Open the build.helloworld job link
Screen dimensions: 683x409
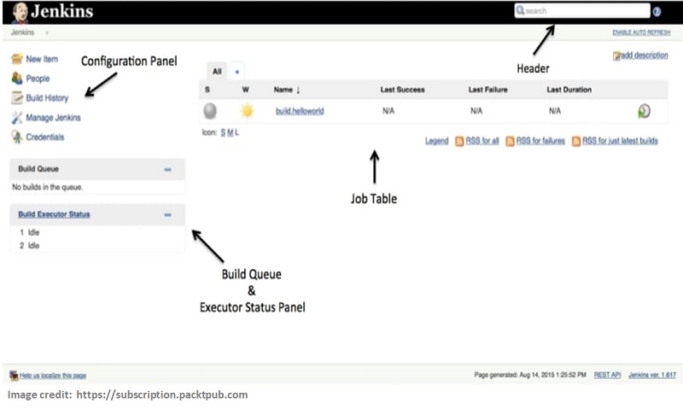point(299,111)
